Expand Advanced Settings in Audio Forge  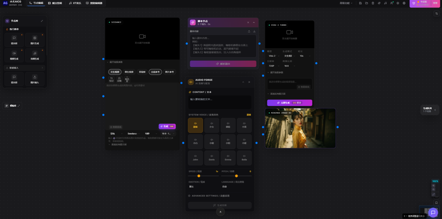tap(209, 196)
